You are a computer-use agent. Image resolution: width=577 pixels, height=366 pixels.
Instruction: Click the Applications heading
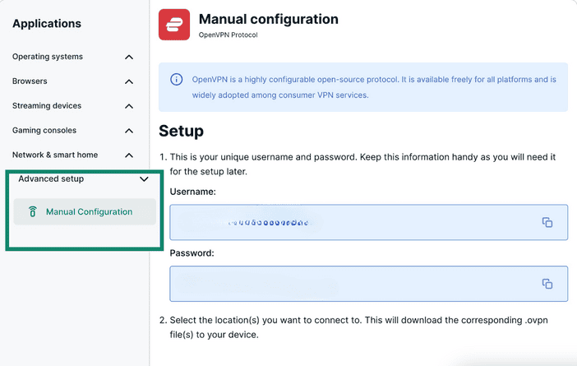pos(47,24)
